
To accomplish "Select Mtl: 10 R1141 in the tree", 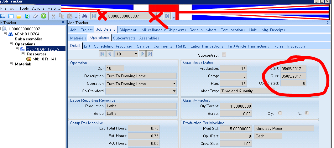I will click(44, 59).
